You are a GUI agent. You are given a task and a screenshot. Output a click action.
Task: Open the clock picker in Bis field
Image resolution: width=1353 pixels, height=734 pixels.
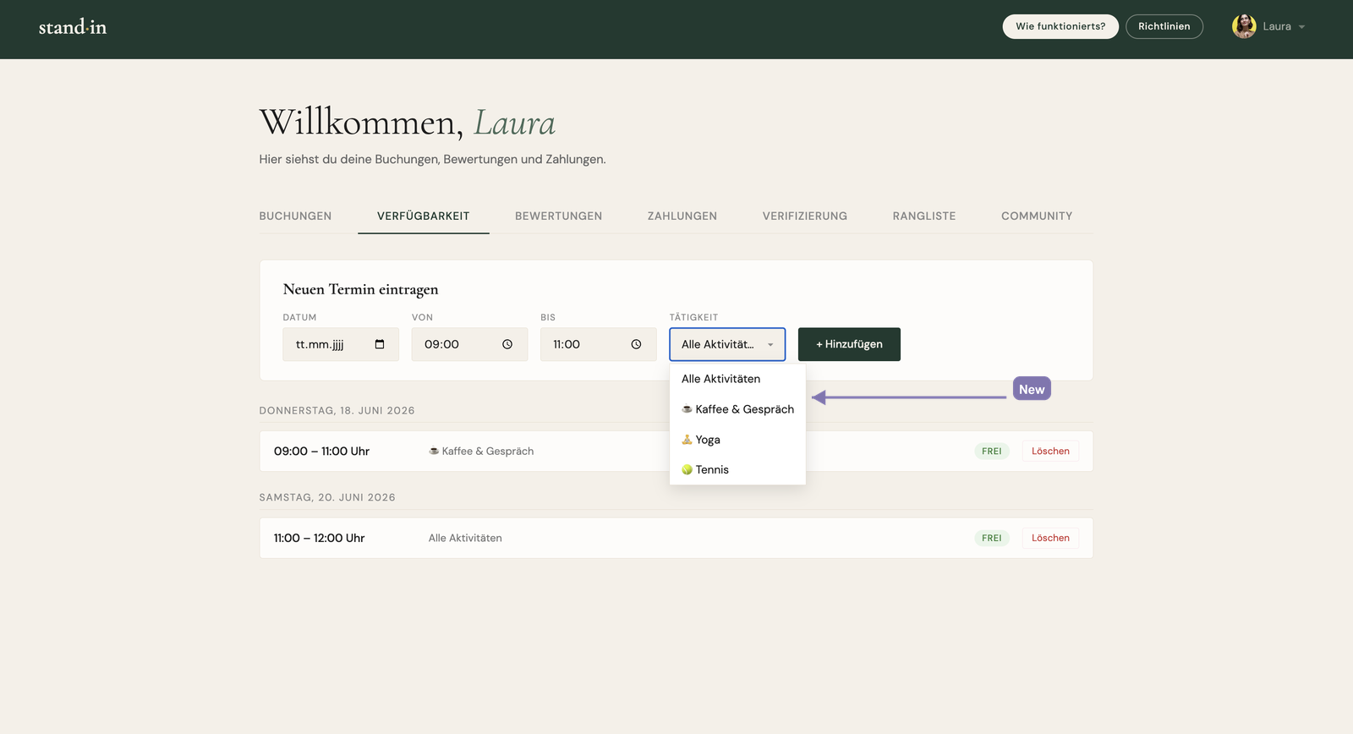(x=636, y=344)
